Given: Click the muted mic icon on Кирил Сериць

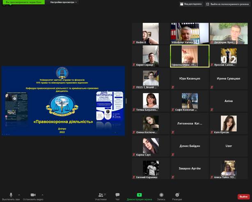Looking at the screenshot, I should [134, 65].
